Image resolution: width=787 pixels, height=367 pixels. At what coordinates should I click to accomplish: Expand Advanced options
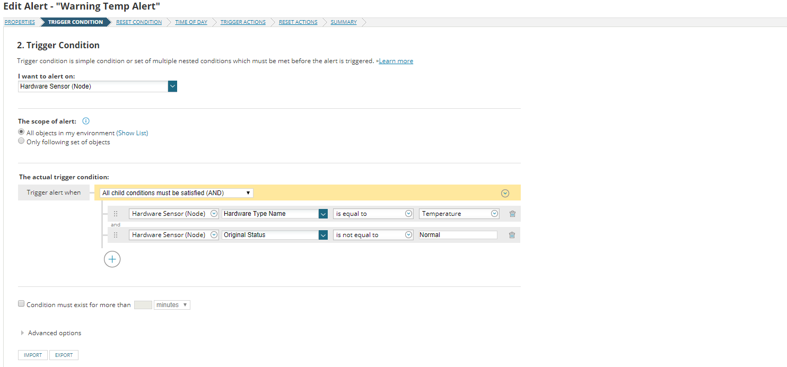tap(51, 333)
